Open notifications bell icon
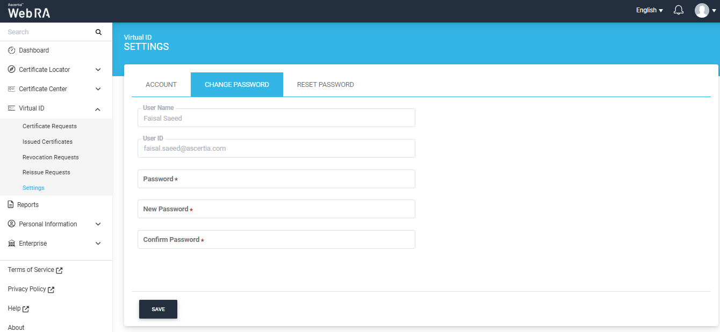720x332 pixels. [x=679, y=10]
